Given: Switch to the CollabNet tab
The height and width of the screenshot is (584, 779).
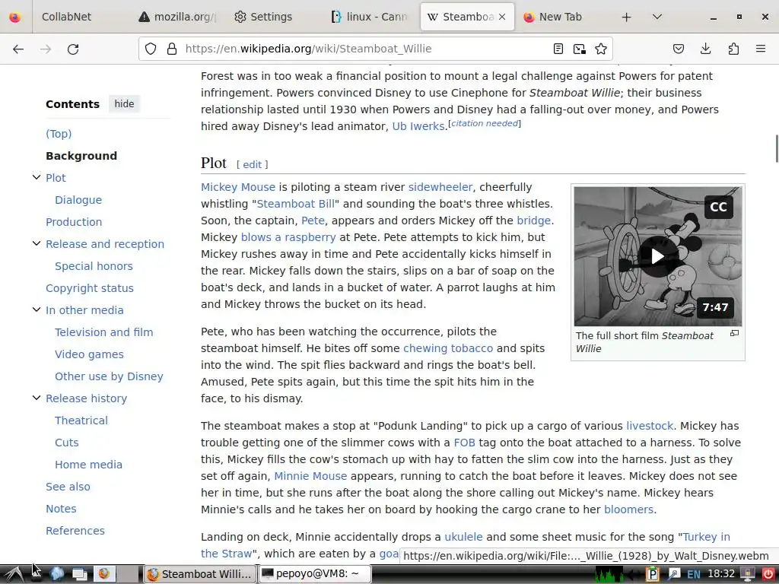Looking at the screenshot, I should [x=67, y=17].
